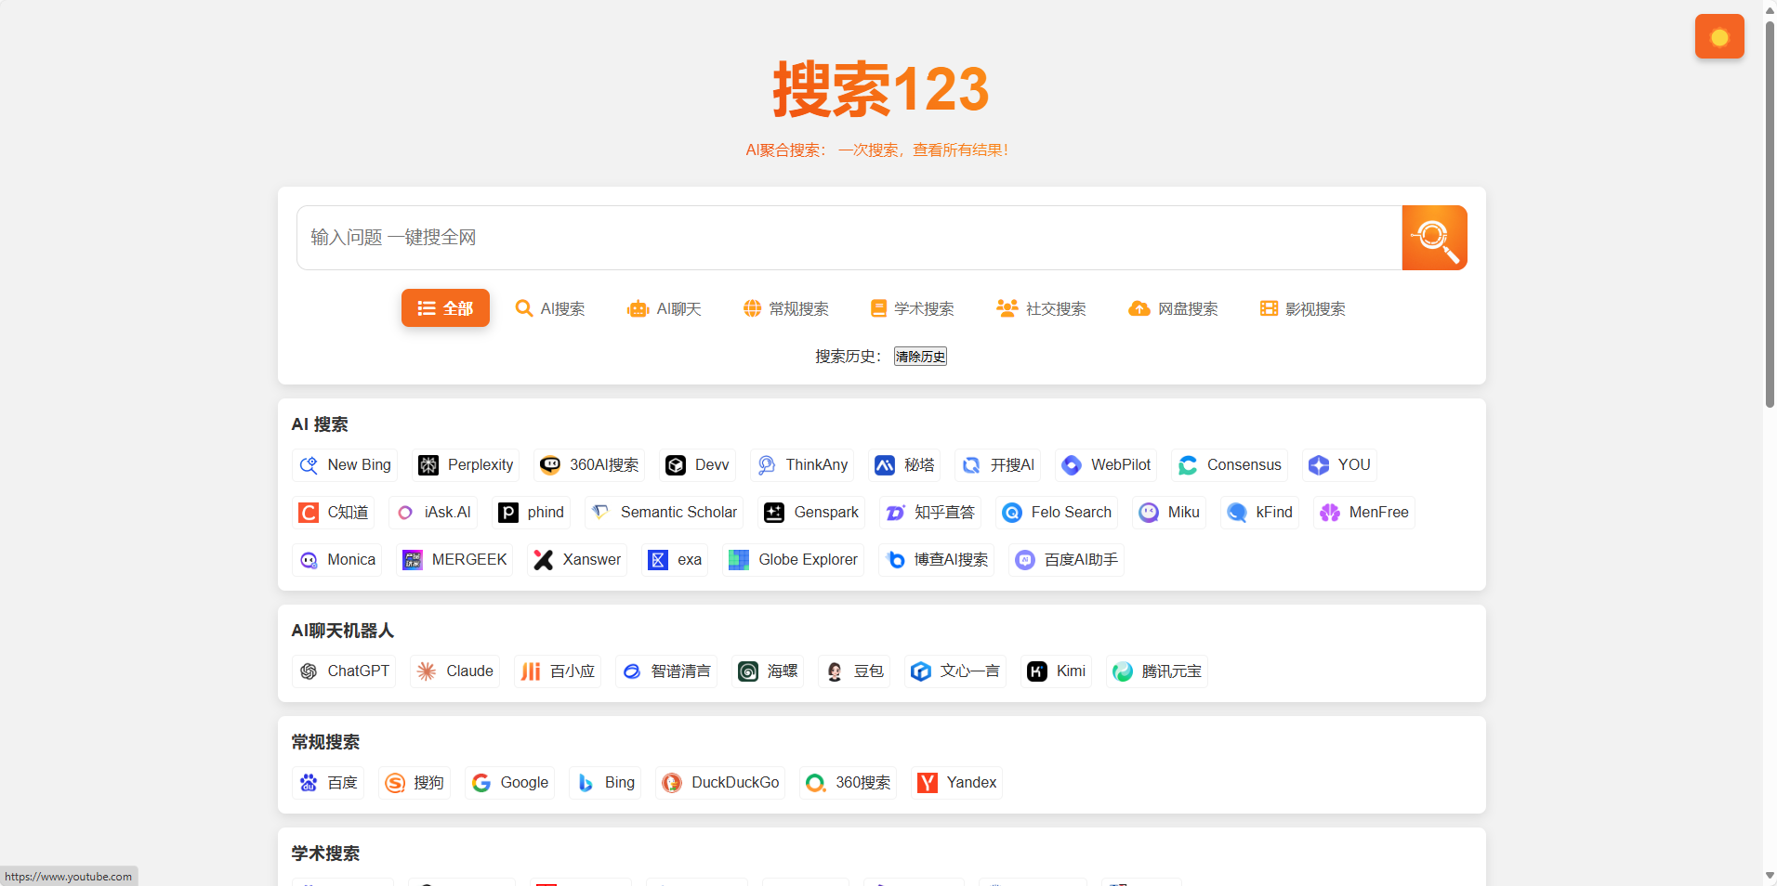Select the 社交搜索 tab
1777x886 pixels.
[1041, 308]
